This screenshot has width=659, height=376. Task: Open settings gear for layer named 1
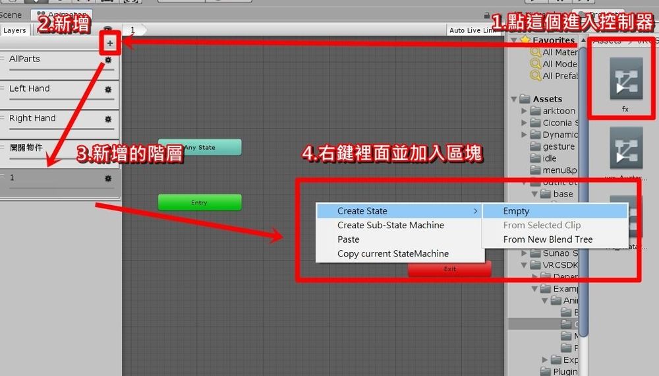pyautogui.click(x=108, y=178)
